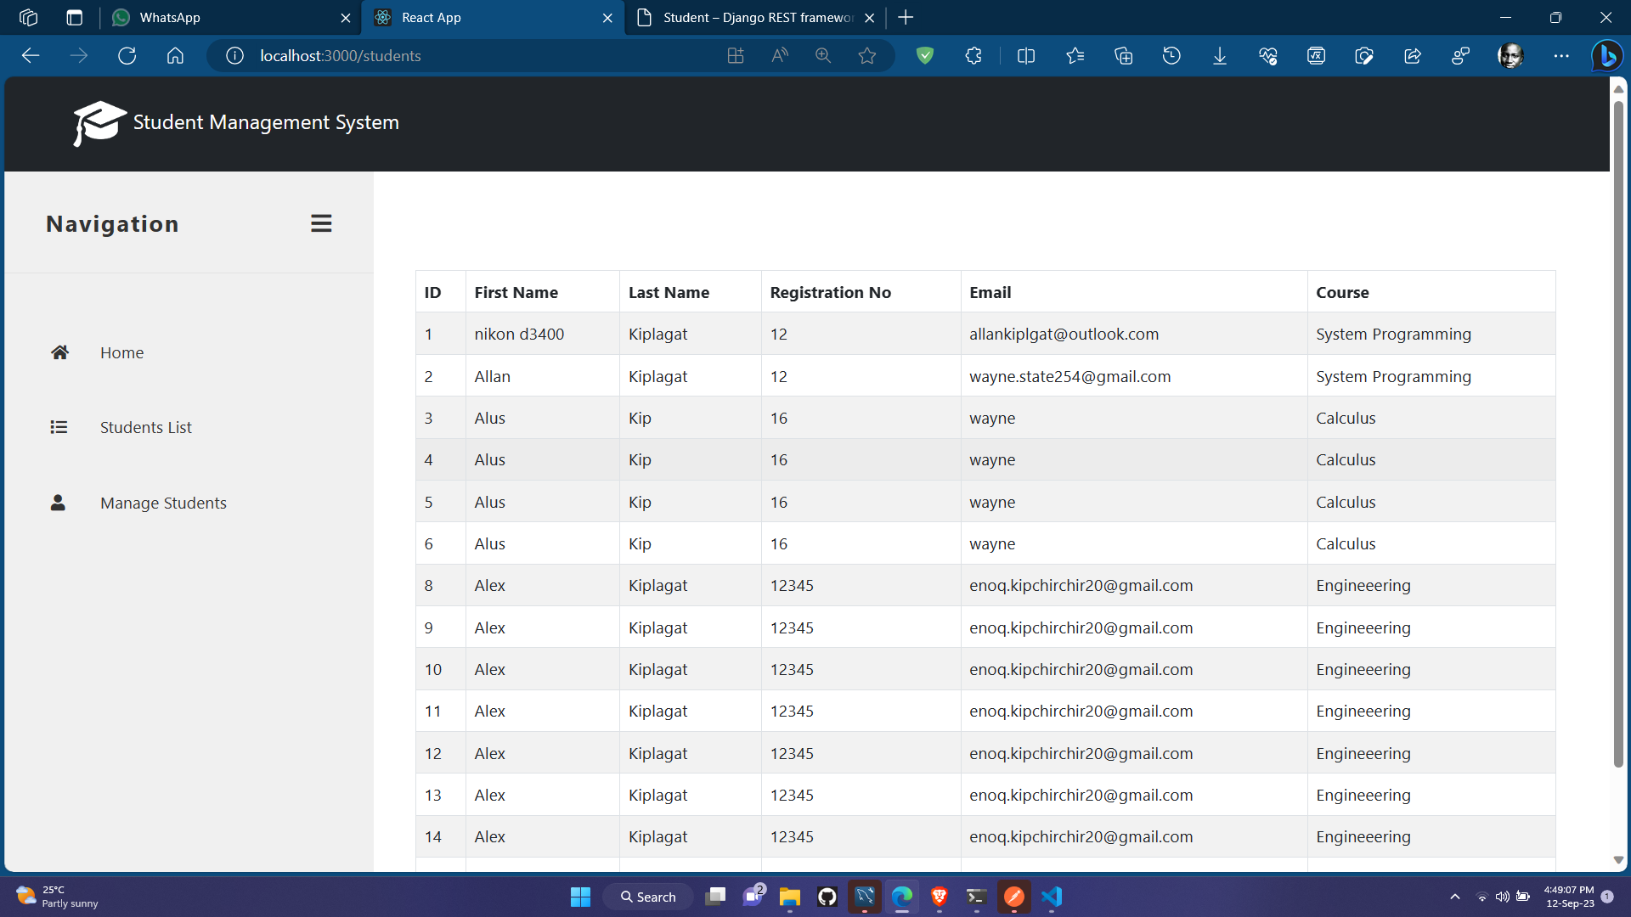Viewport: 1631px width, 917px height.
Task: Open the browser profile menu
Action: 1511,55
